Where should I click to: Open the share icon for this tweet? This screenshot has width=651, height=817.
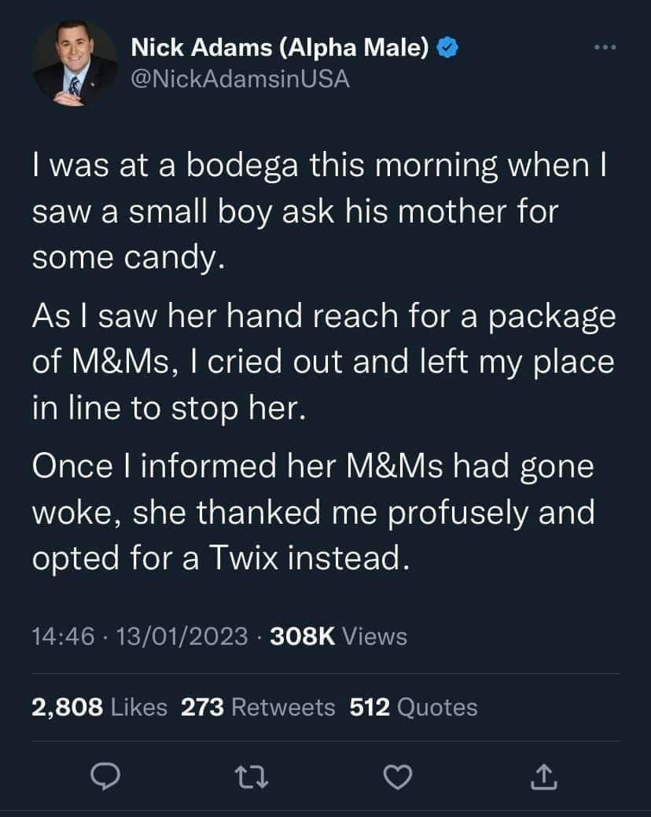546,778
